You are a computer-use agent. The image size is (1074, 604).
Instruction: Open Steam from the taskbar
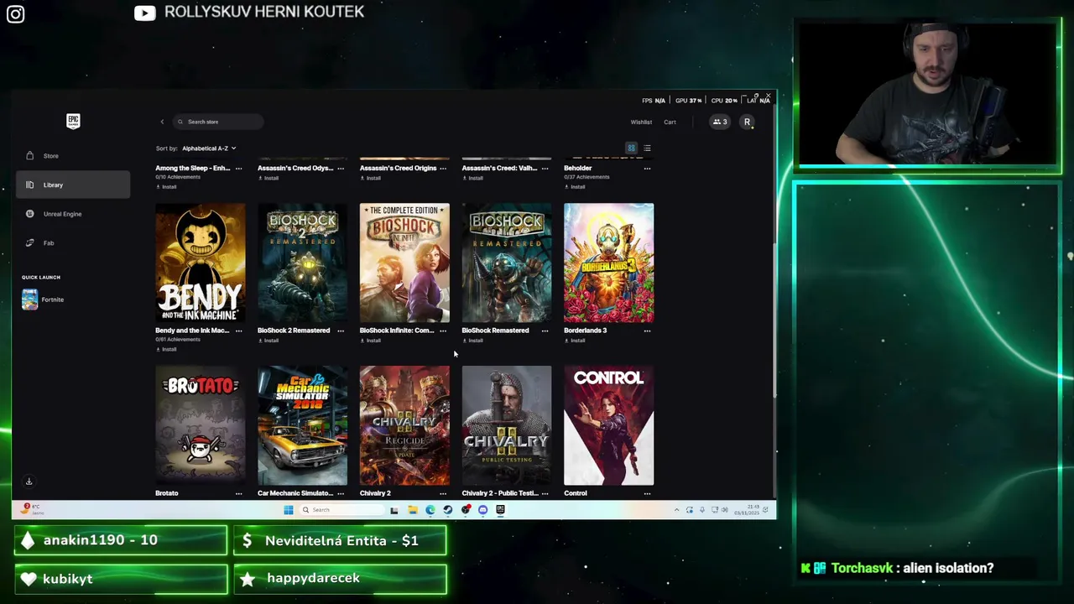pos(448,510)
